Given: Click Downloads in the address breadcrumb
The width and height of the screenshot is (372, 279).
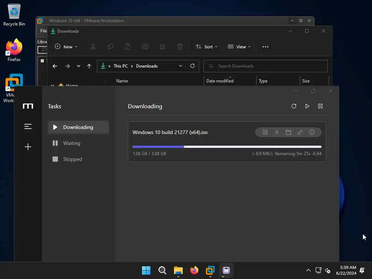Looking at the screenshot, I should point(147,66).
